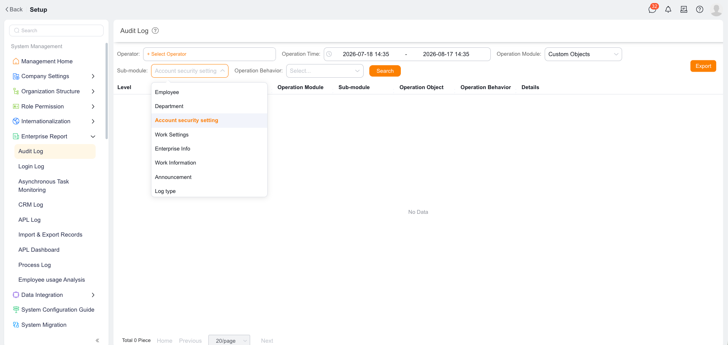
Task: Click the Export button
Action: click(x=703, y=66)
